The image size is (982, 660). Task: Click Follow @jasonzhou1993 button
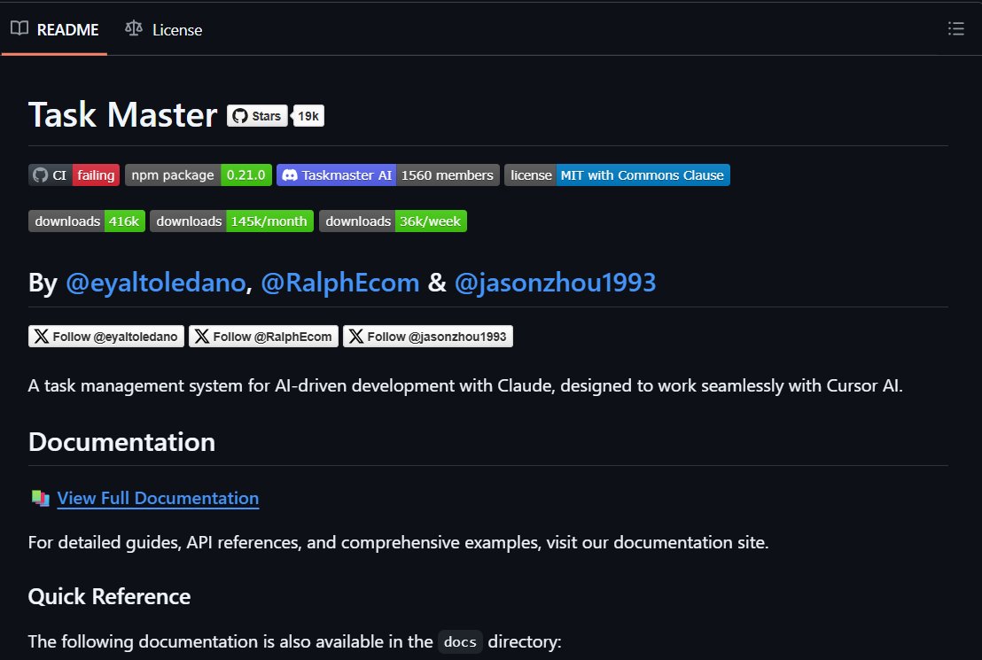(428, 337)
